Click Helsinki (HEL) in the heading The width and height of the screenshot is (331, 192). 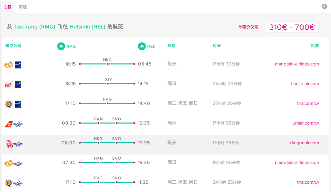pos(87,27)
